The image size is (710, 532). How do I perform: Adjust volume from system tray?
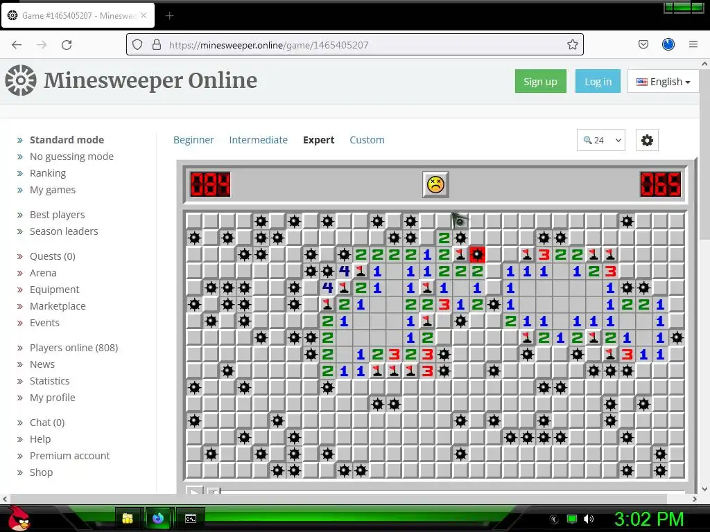[589, 519]
